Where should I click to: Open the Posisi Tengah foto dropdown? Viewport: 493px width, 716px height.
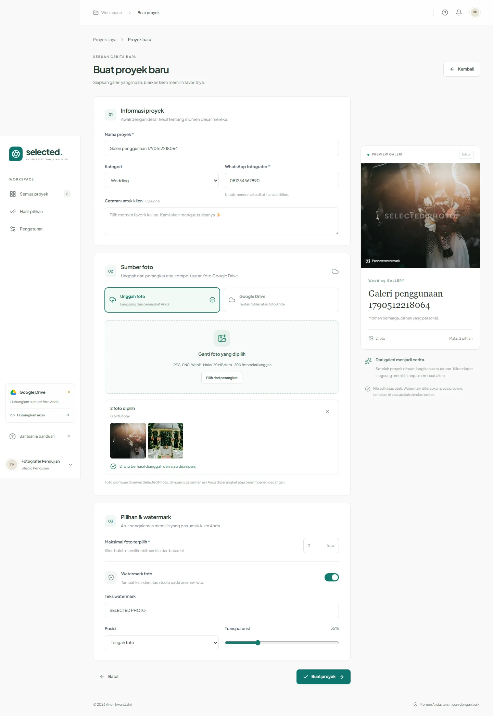162,643
